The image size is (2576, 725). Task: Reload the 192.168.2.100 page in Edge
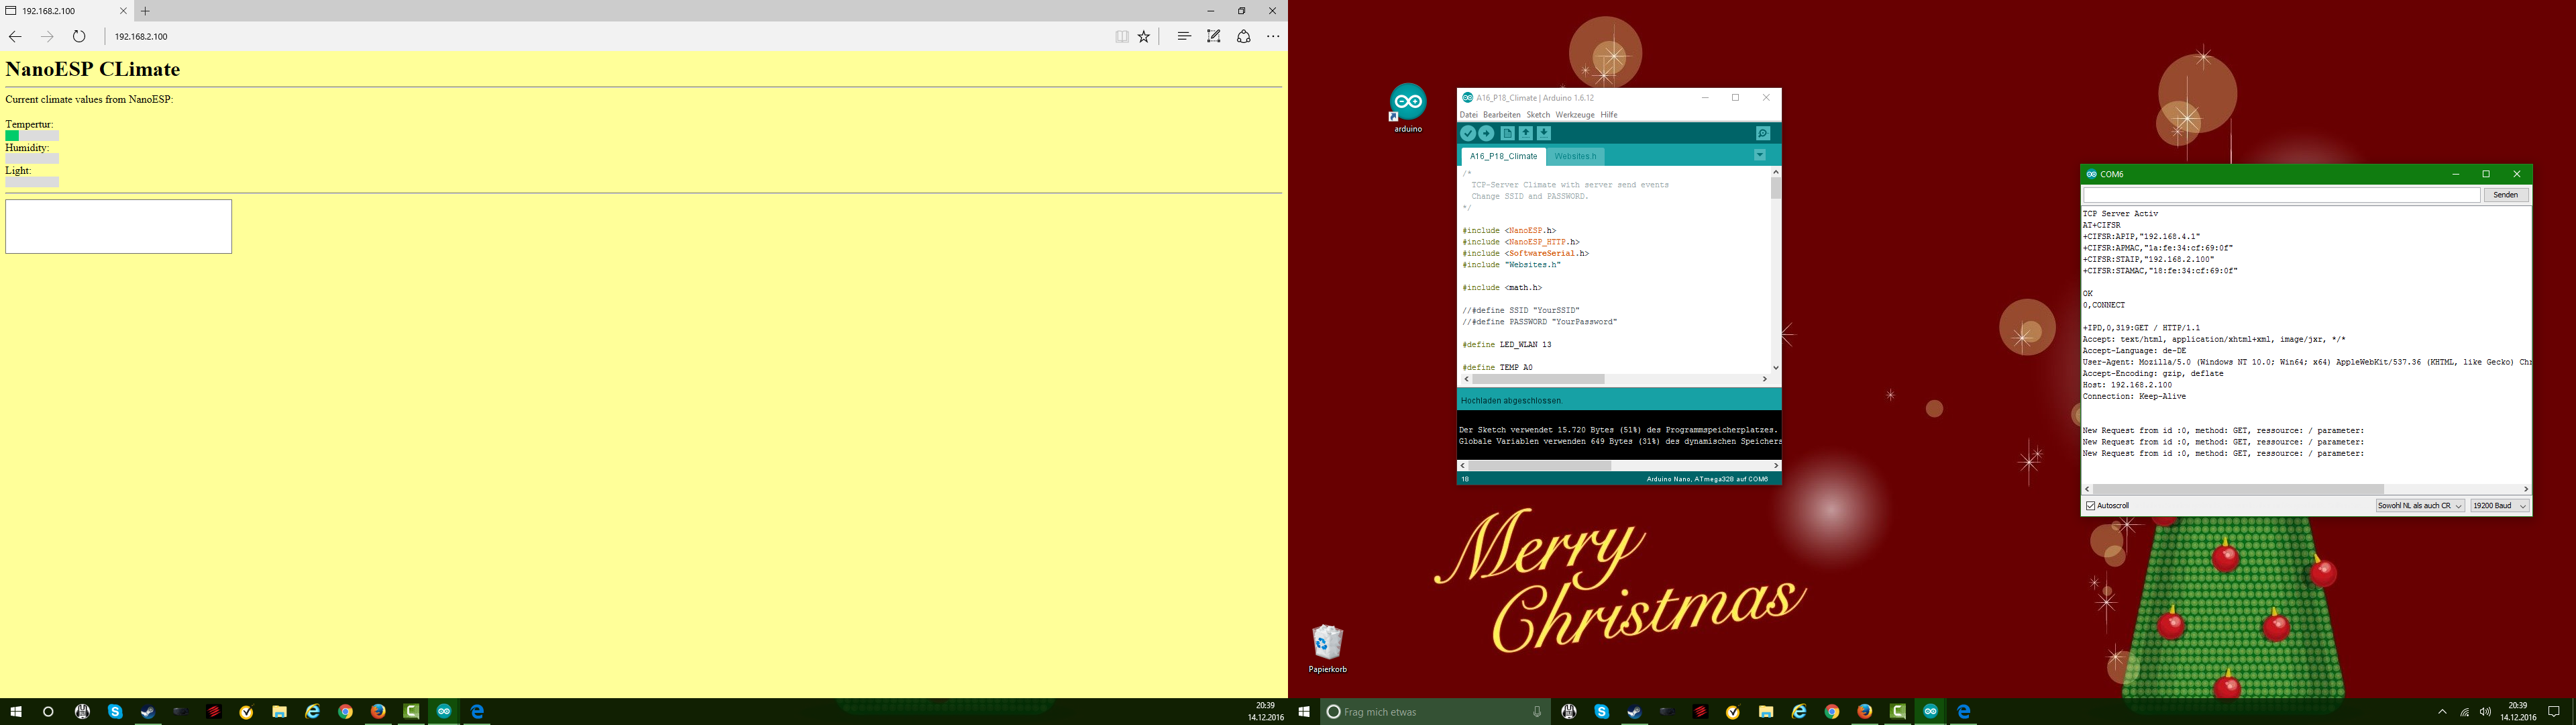click(79, 37)
